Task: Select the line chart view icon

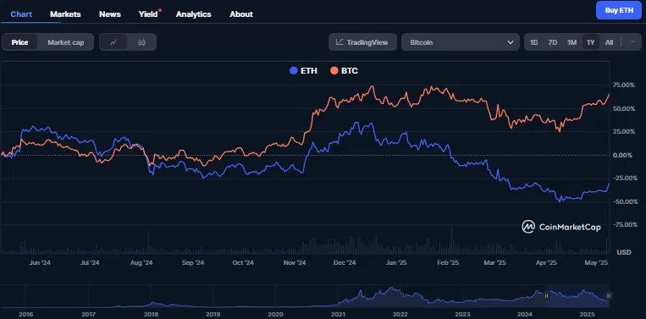Action: pos(113,42)
